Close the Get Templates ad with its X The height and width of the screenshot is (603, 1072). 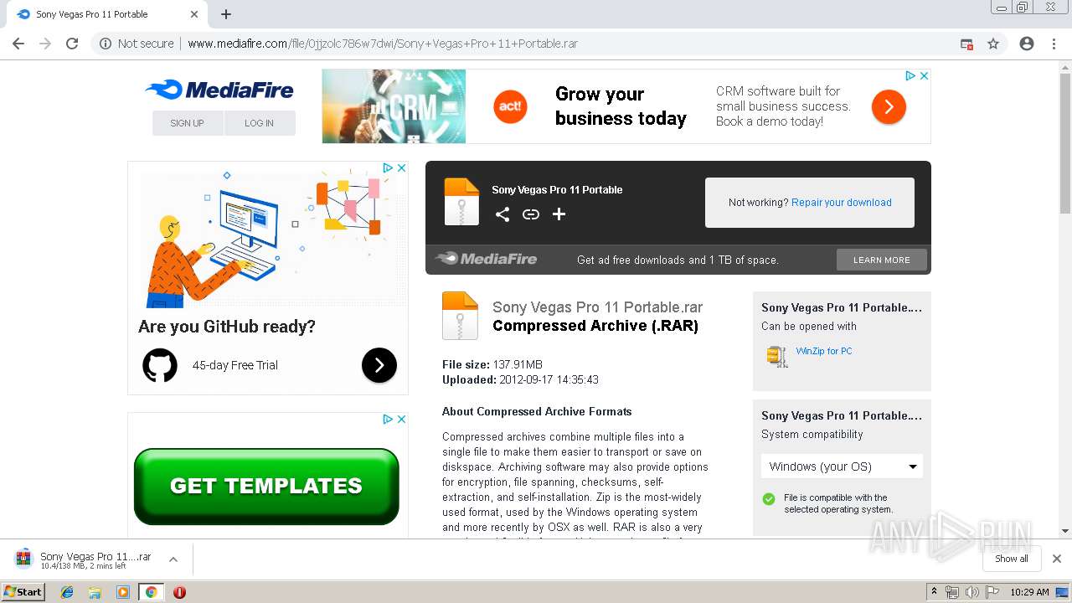click(x=401, y=419)
